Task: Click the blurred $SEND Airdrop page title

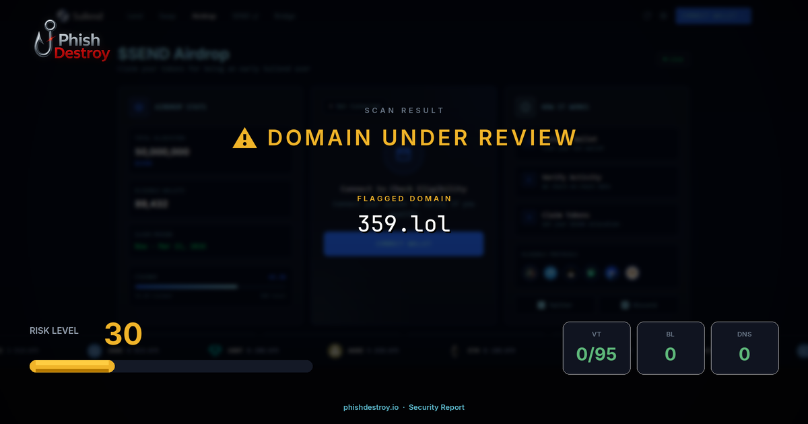Action: (x=174, y=54)
